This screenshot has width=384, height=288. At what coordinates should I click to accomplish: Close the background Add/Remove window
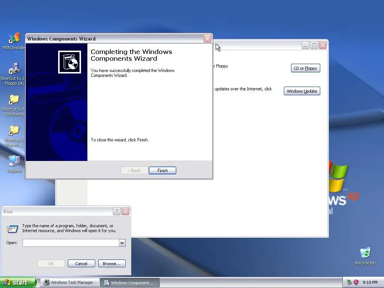pos(323,45)
